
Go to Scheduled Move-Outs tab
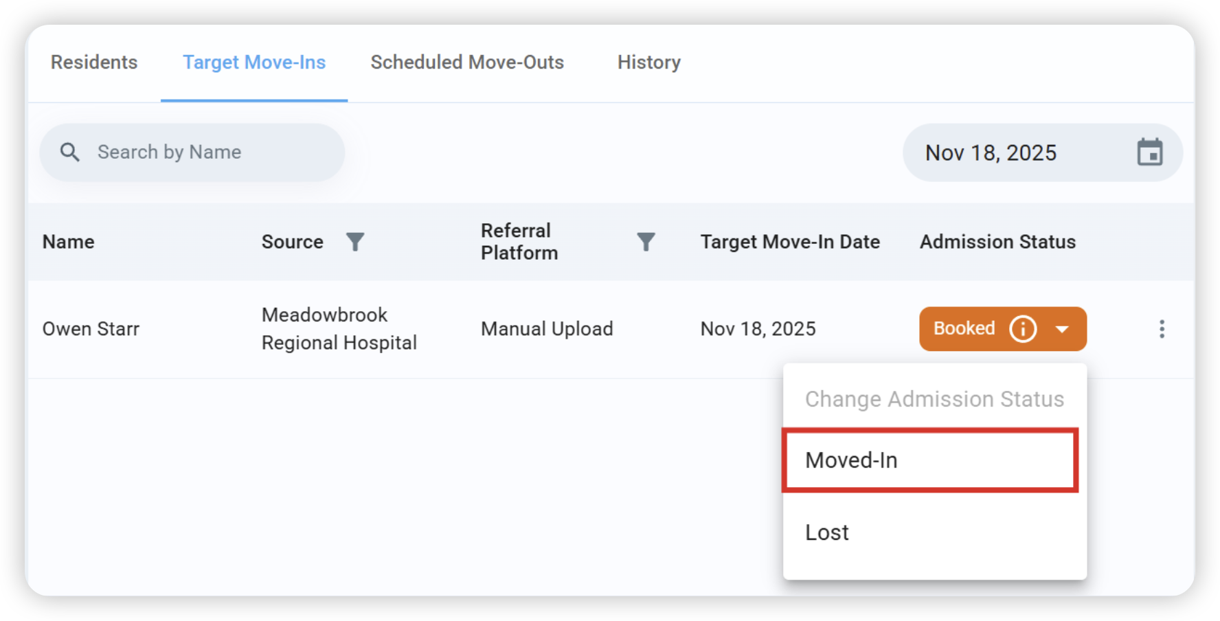click(x=467, y=63)
